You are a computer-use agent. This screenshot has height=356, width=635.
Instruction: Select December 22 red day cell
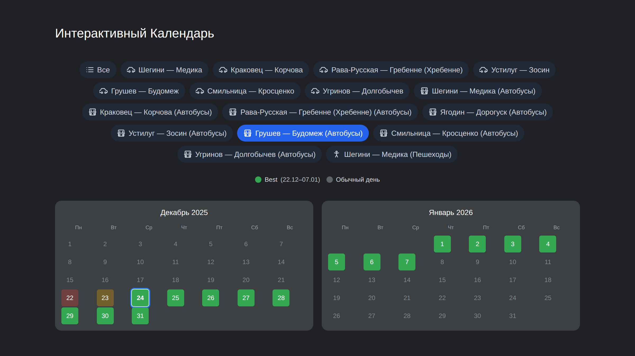(x=70, y=298)
